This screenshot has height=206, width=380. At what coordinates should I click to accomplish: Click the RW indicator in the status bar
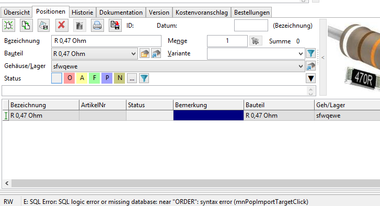(x=8, y=202)
